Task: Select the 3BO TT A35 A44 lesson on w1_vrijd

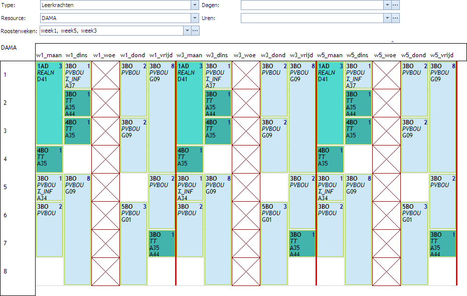Action: tap(162, 244)
